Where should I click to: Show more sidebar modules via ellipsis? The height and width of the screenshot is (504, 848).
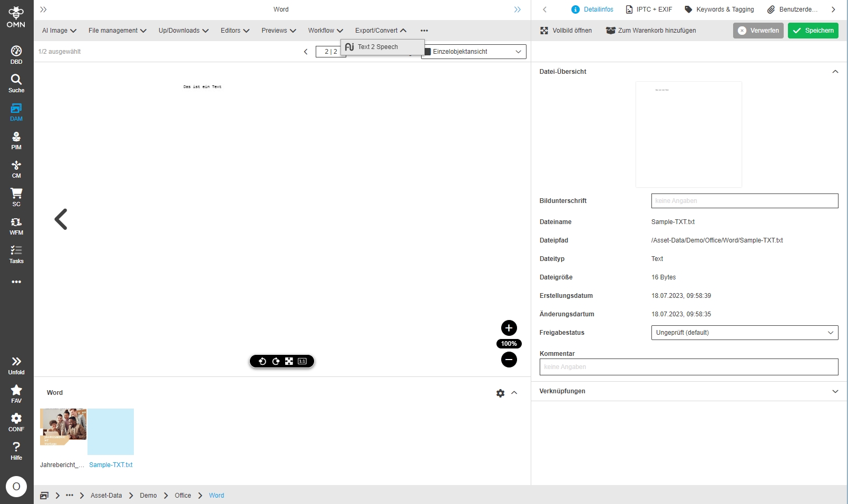click(x=16, y=282)
